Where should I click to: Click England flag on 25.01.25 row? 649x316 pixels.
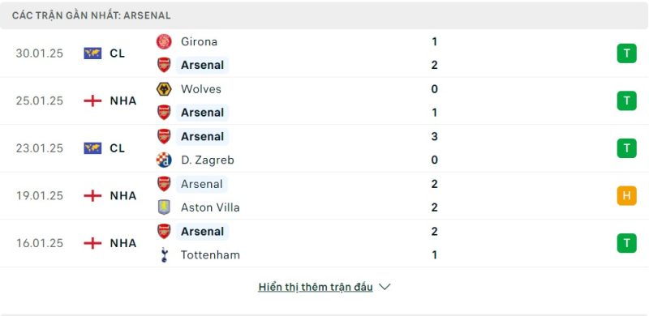pyautogui.click(x=92, y=101)
